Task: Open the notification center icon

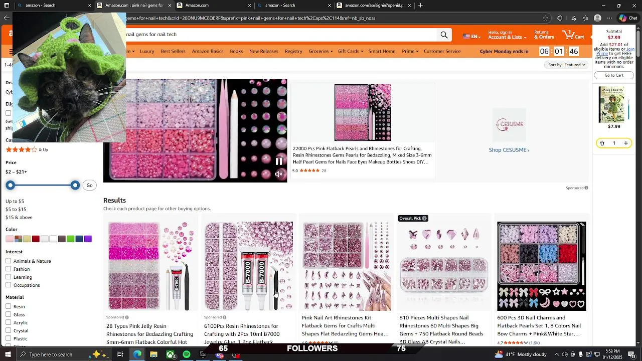Action: (x=631, y=354)
